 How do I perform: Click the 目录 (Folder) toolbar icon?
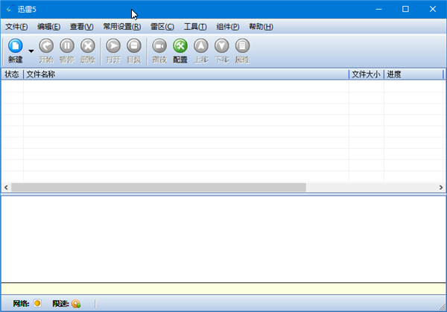point(134,46)
